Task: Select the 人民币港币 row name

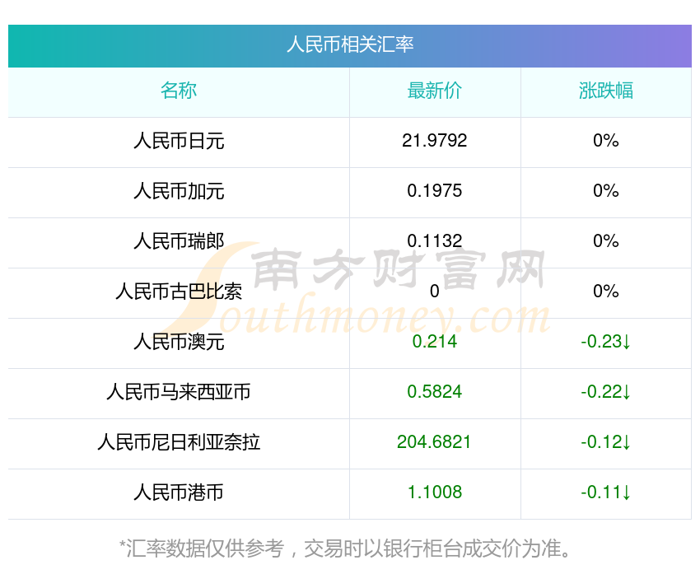Action: point(179,492)
